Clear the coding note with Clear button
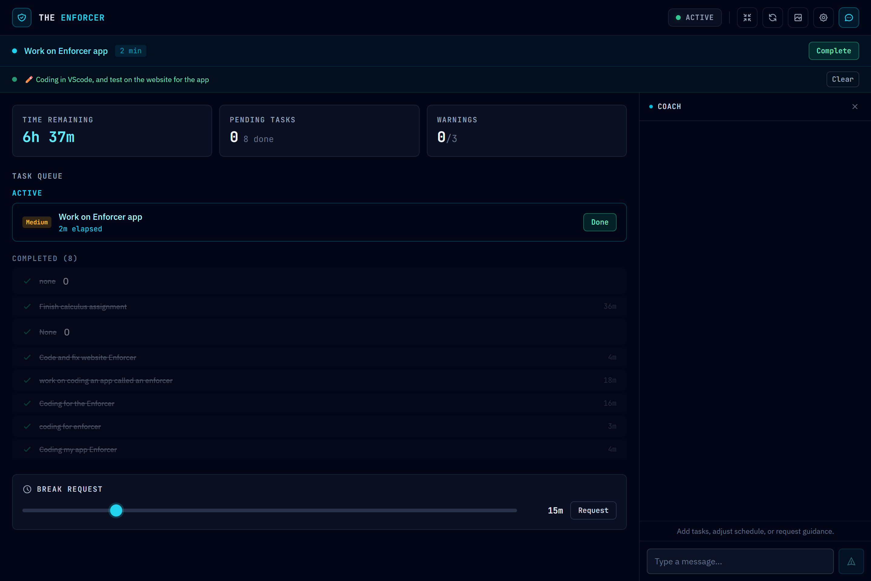The height and width of the screenshot is (581, 871). [x=842, y=79]
